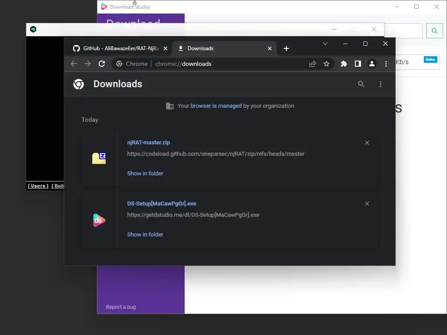Search downloads with magnifier icon
The height and width of the screenshot is (335, 447).
(361, 84)
